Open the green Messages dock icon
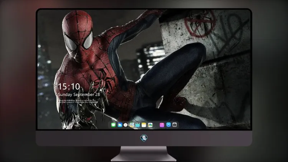 [x=113, y=125]
